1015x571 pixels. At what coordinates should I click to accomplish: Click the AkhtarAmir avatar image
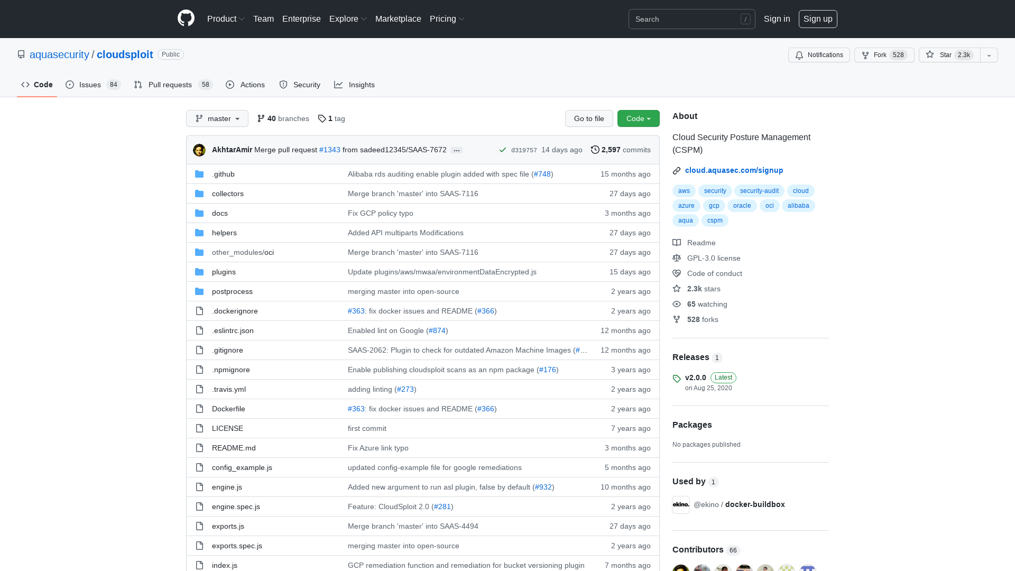point(199,150)
